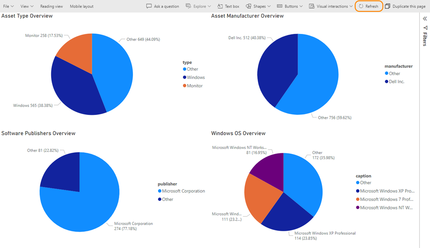Viewport: 430px width, 248px height.
Task: Click the Filters funnel icon
Action: [x=425, y=28]
